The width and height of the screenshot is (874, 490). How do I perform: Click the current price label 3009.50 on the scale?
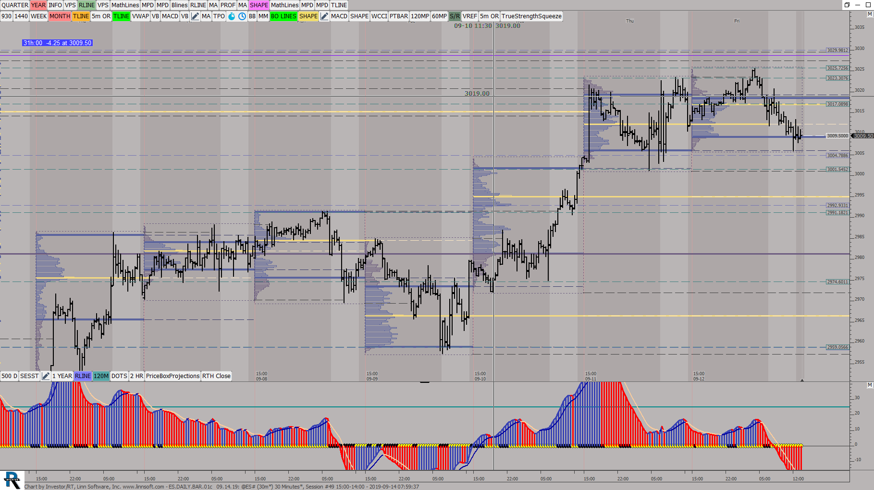863,136
